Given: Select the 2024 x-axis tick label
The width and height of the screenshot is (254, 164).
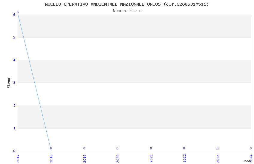Looking at the screenshot, I should 251,159.
